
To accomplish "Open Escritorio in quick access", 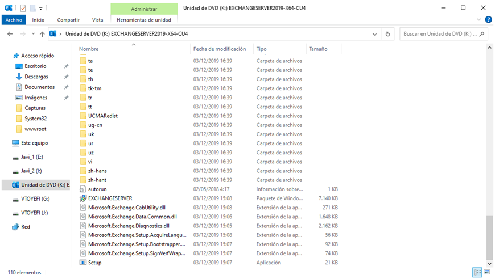I will coord(35,66).
